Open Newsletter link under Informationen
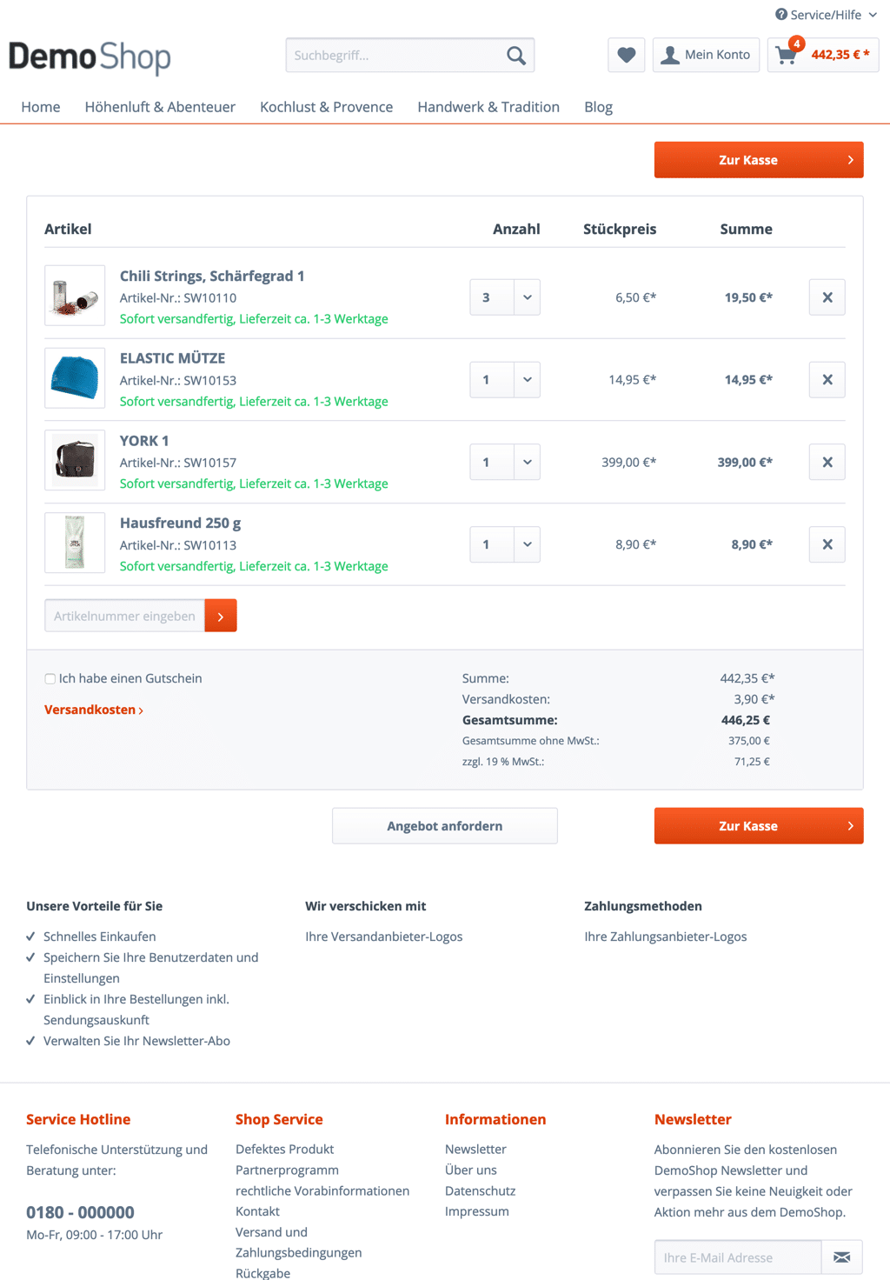Screen dimensions: 890x1280 475,1150
